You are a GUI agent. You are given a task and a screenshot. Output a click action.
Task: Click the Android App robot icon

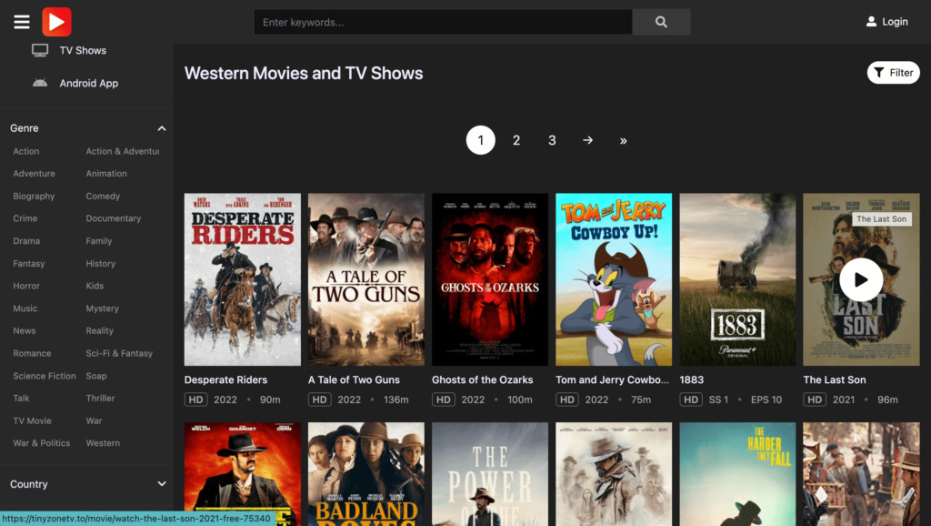pyautogui.click(x=40, y=83)
